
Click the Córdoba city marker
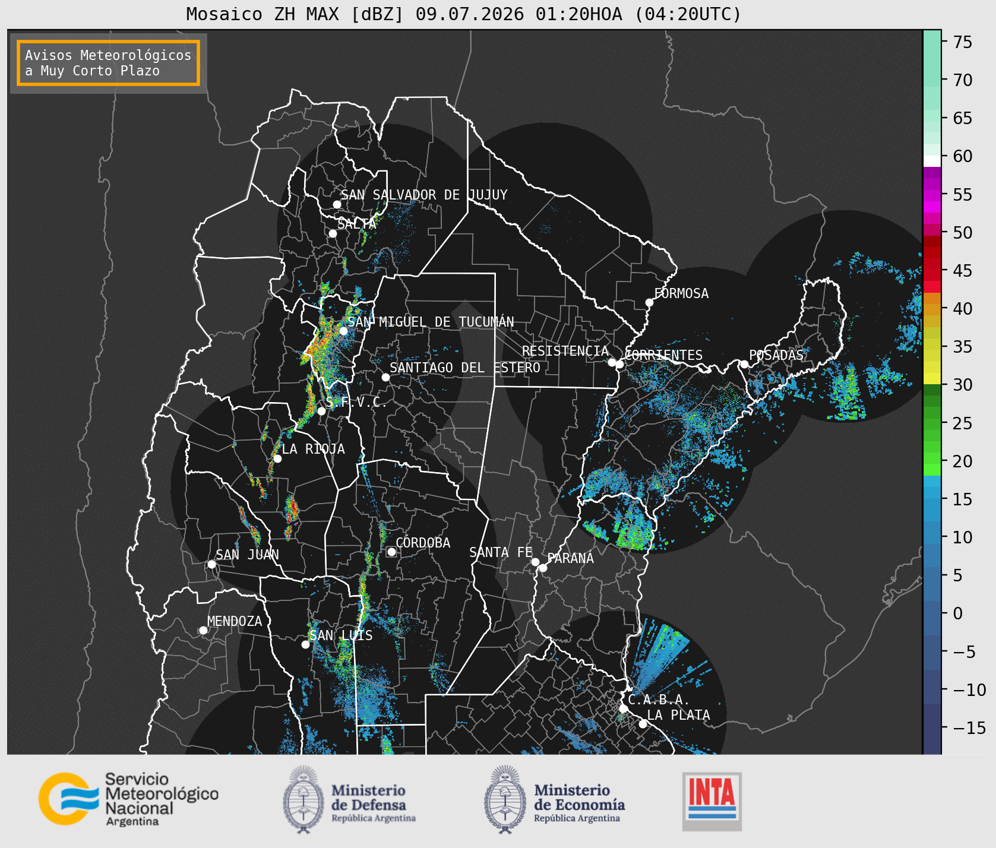(391, 552)
